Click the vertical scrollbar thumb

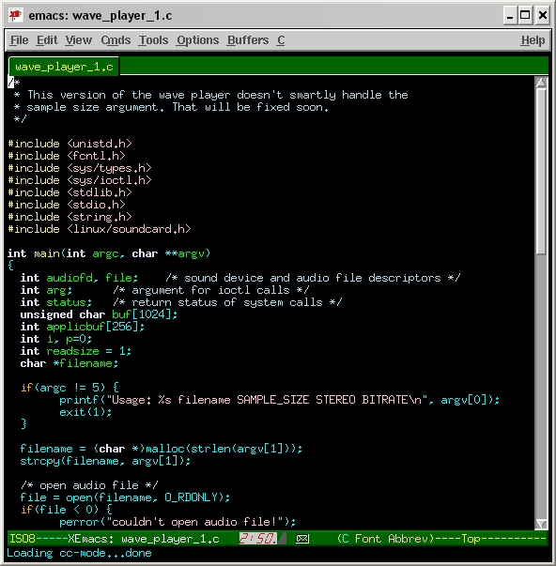click(541, 172)
